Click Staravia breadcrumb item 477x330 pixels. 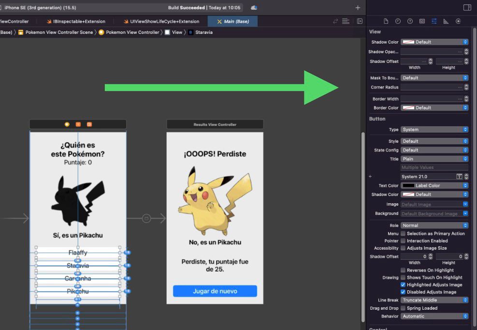[200, 32]
